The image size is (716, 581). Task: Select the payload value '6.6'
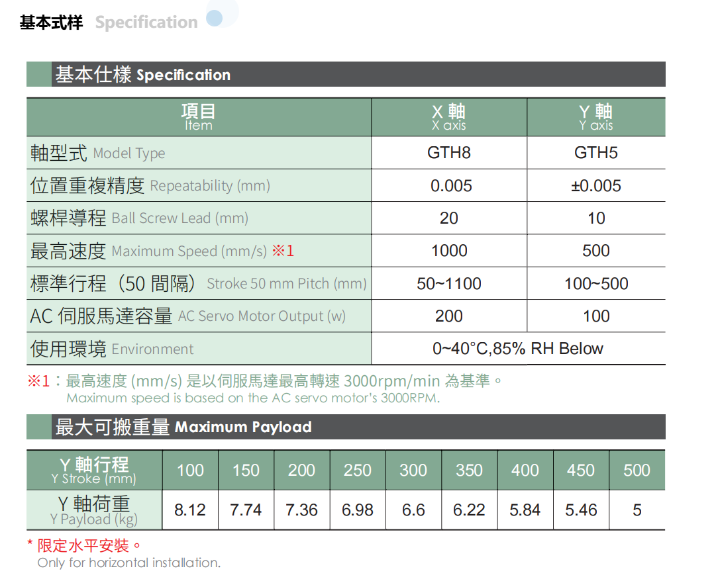tap(414, 510)
